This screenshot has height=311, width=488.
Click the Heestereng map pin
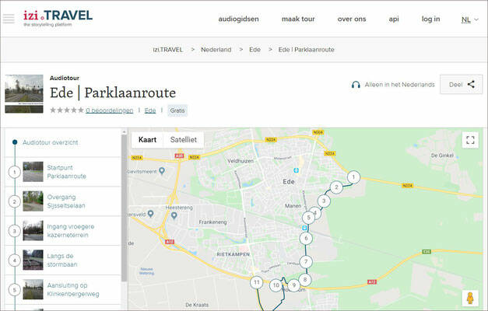coord(174,215)
